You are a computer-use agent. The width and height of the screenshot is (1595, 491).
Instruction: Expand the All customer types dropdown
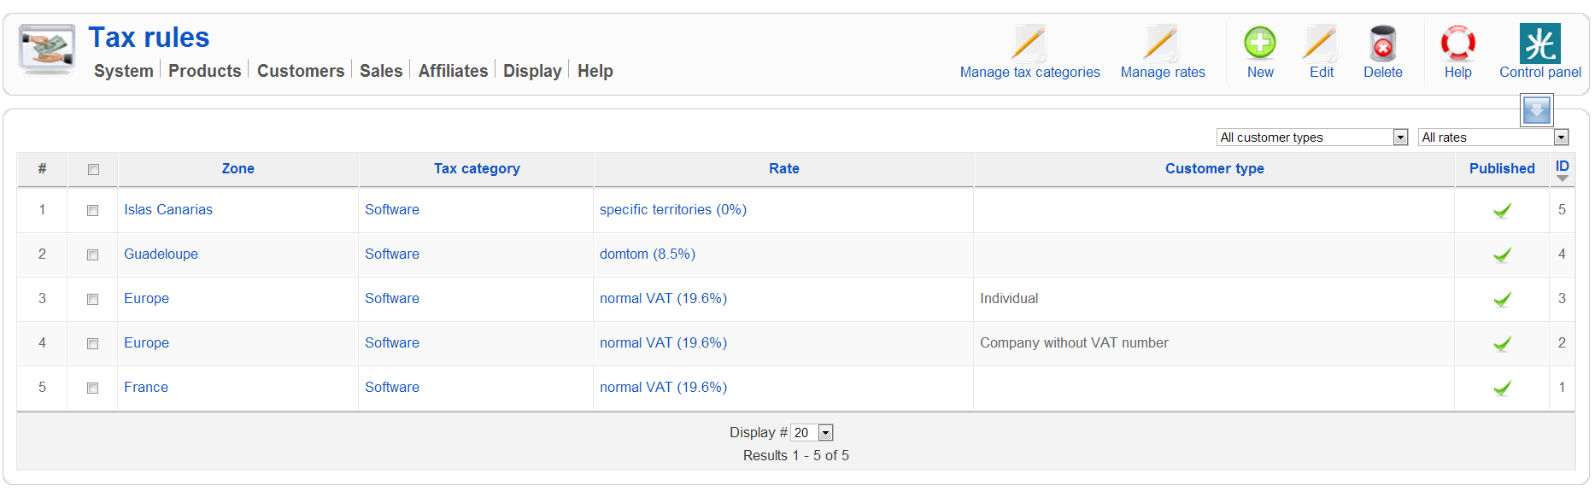click(x=1311, y=137)
